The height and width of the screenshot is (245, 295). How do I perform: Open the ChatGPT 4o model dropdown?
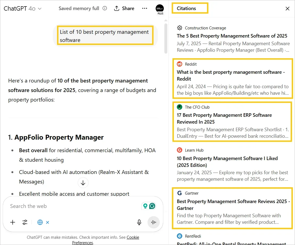click(x=23, y=8)
